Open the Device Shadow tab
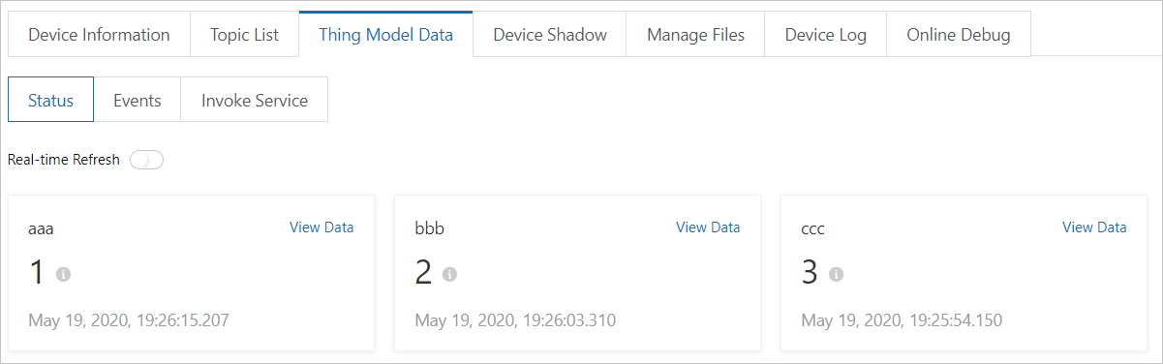Image resolution: width=1163 pixels, height=364 pixels. [x=549, y=35]
